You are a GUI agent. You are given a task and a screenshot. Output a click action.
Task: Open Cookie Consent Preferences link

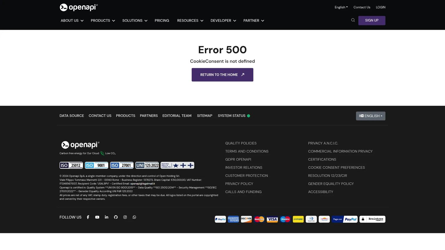tap(337, 167)
